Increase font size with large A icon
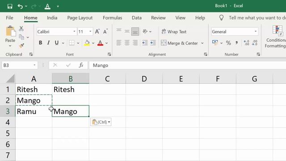 tap(97, 32)
